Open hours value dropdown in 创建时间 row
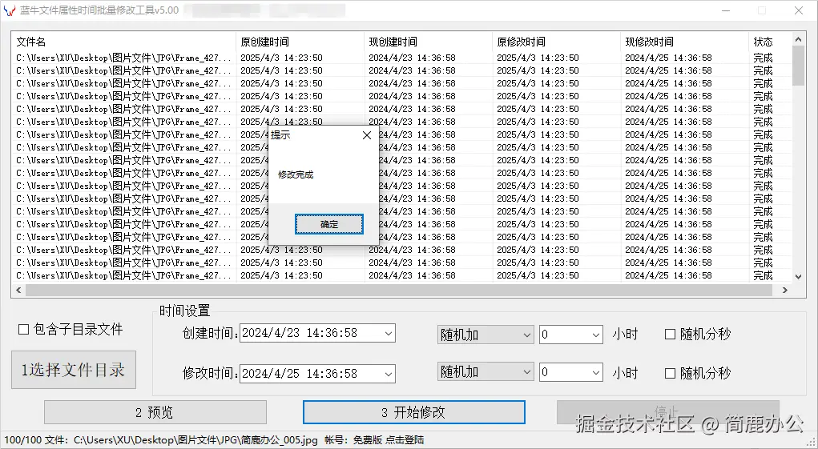Image resolution: width=818 pixels, height=449 pixels. coord(596,335)
